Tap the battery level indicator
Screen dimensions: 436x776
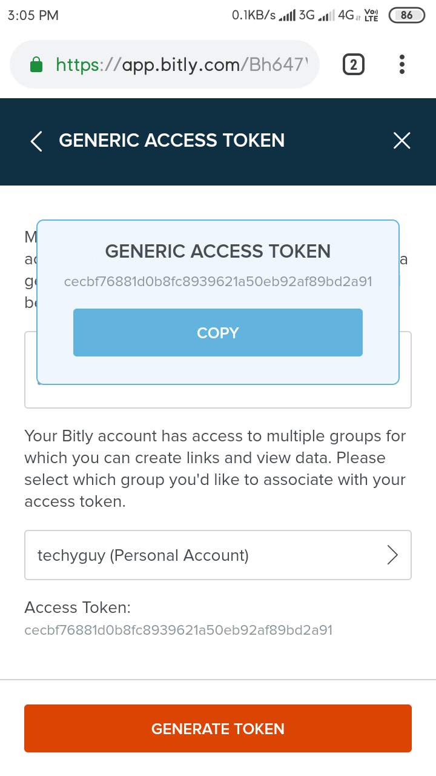pyautogui.click(x=406, y=16)
